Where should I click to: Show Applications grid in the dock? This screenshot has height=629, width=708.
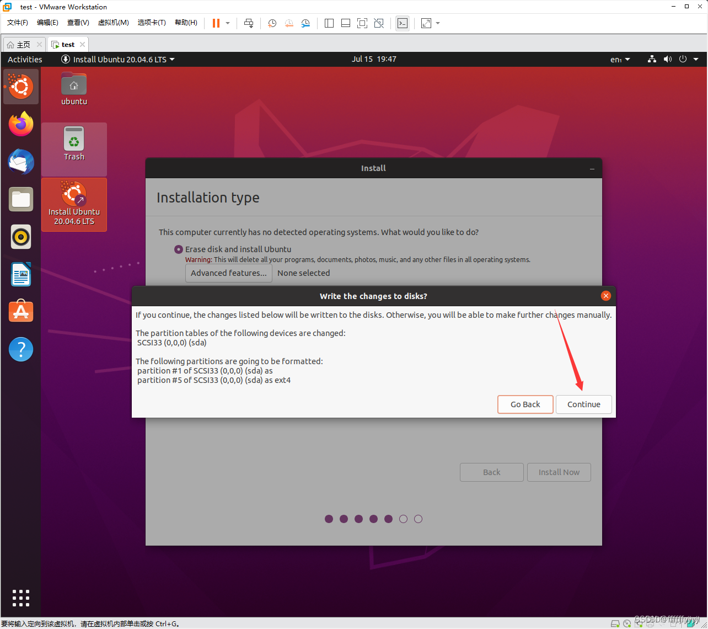click(21, 598)
